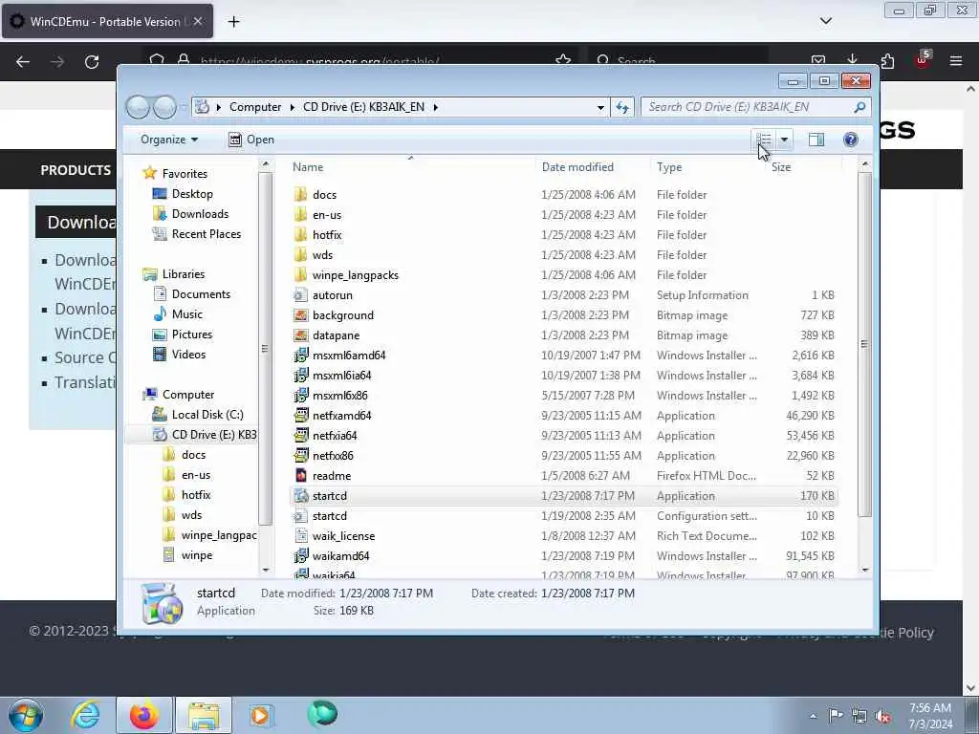Click the Action Center flag tray icon
The image size is (979, 734).
(836, 715)
